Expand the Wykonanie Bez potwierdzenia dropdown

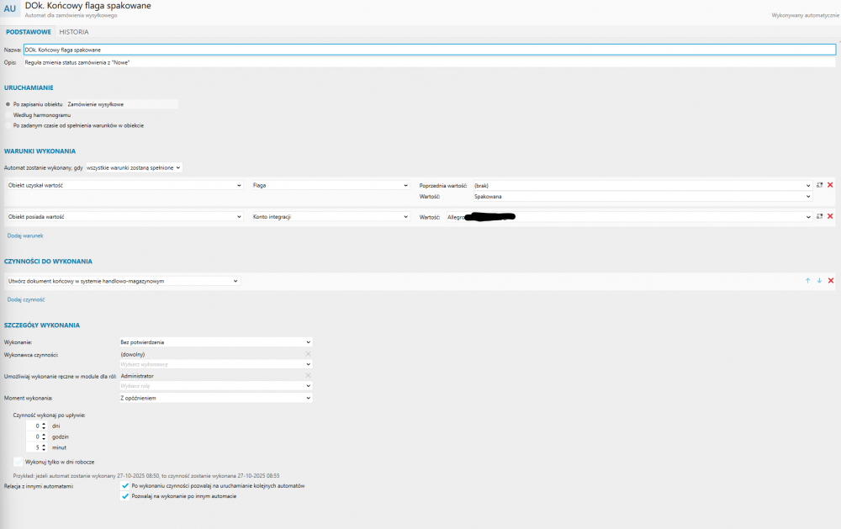click(x=215, y=341)
